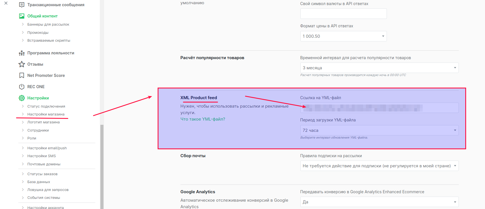Click the custom currency symbol input field
The image size is (485, 209).
click(343, 14)
